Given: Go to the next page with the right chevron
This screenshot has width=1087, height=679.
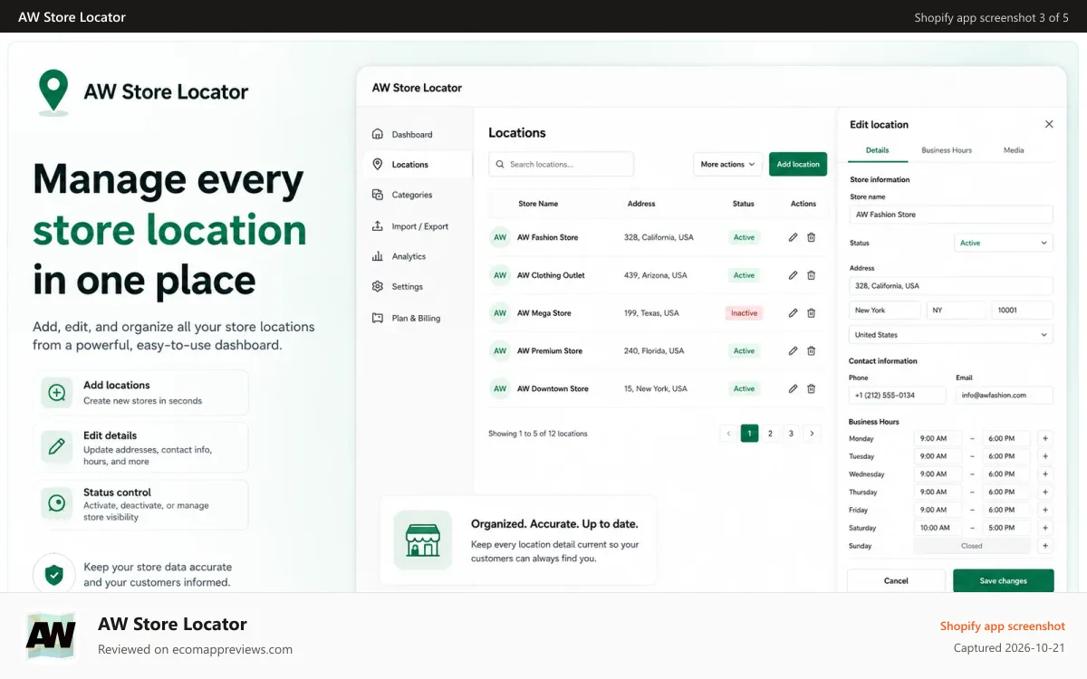Looking at the screenshot, I should pyautogui.click(x=812, y=434).
